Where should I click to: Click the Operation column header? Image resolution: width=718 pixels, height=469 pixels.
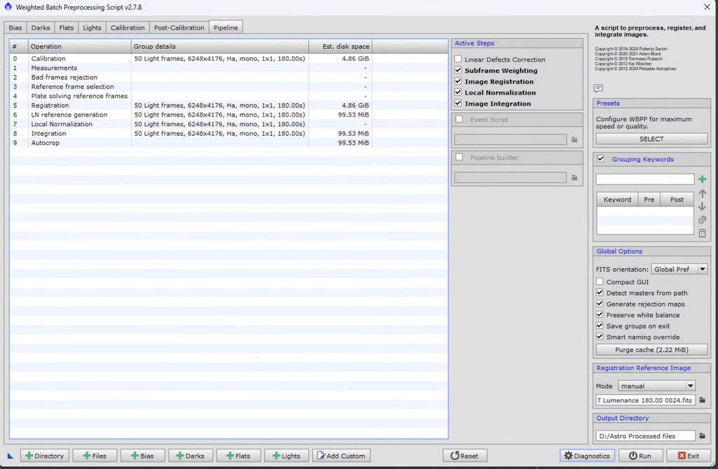click(x=79, y=46)
